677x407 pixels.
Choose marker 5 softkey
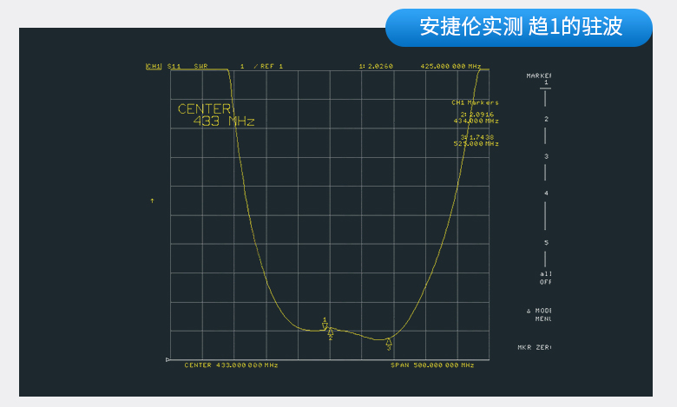coord(546,243)
